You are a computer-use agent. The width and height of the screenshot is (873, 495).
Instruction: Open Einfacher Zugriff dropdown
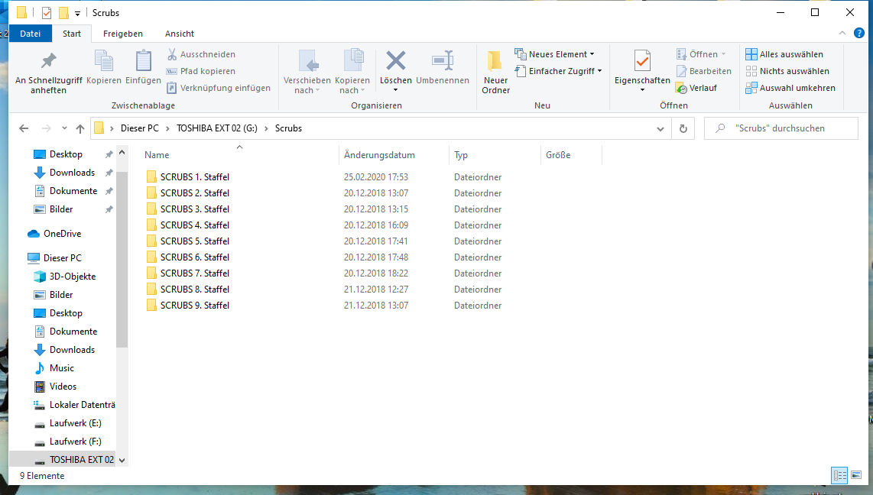pyautogui.click(x=559, y=71)
